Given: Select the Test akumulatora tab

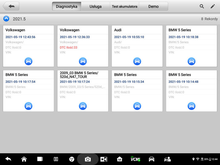Looking at the screenshot, I should pos(125,6).
